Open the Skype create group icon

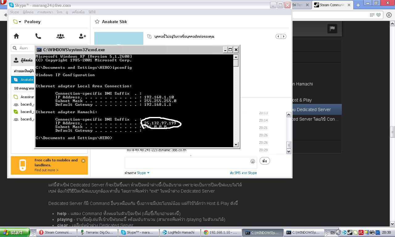pyautogui.click(x=60, y=36)
